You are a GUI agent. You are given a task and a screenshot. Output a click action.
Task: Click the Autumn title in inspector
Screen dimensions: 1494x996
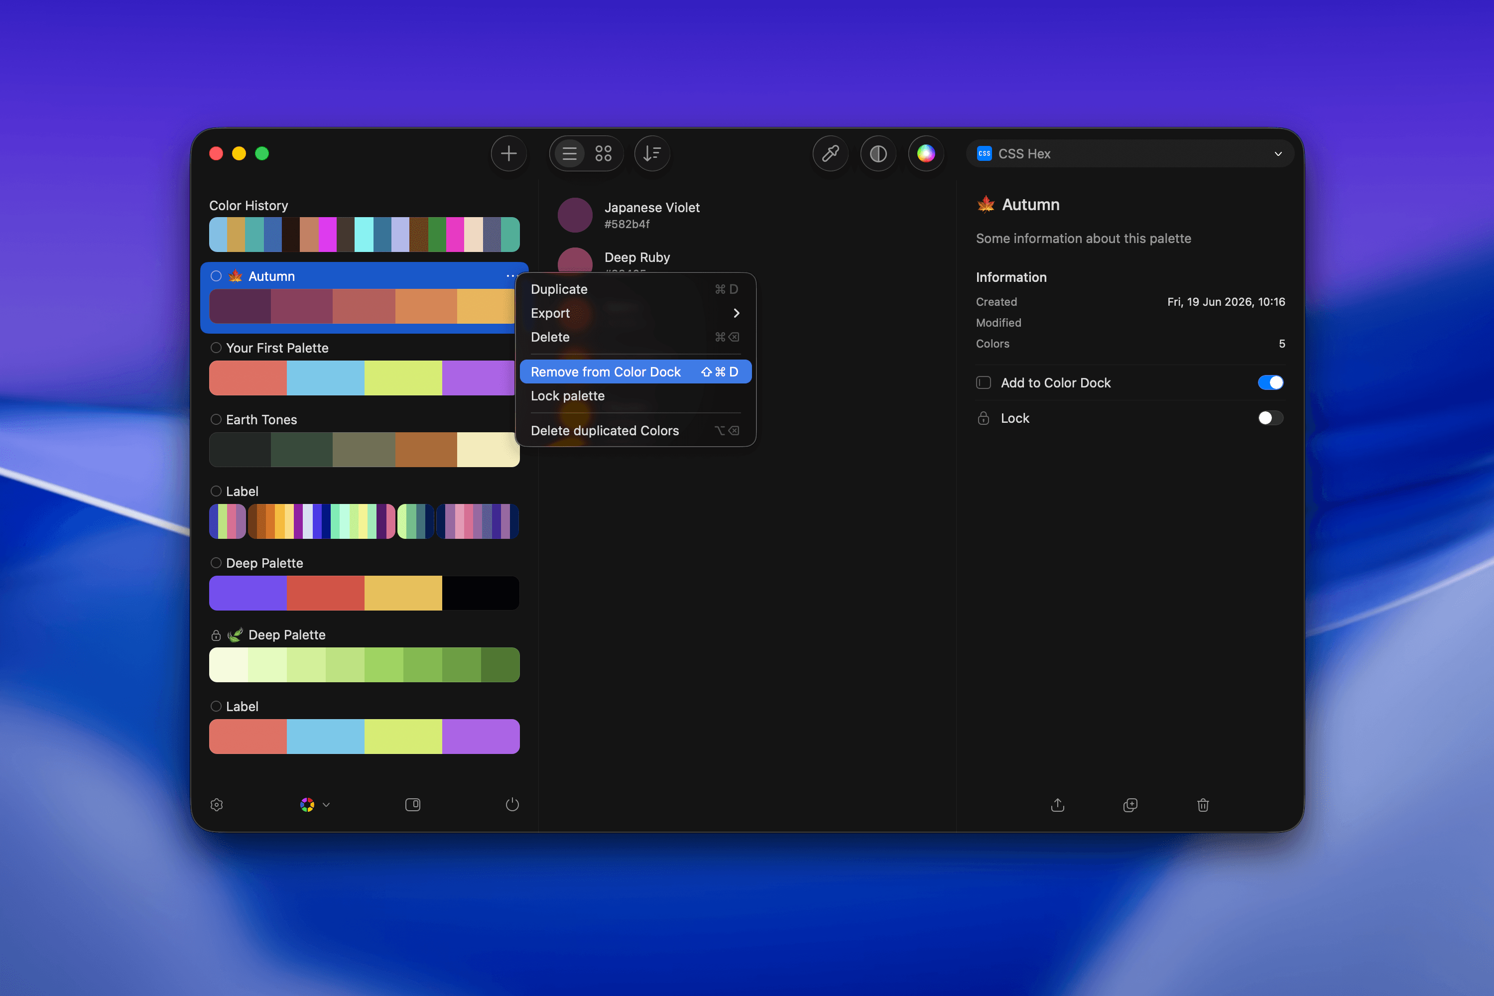pos(1030,205)
